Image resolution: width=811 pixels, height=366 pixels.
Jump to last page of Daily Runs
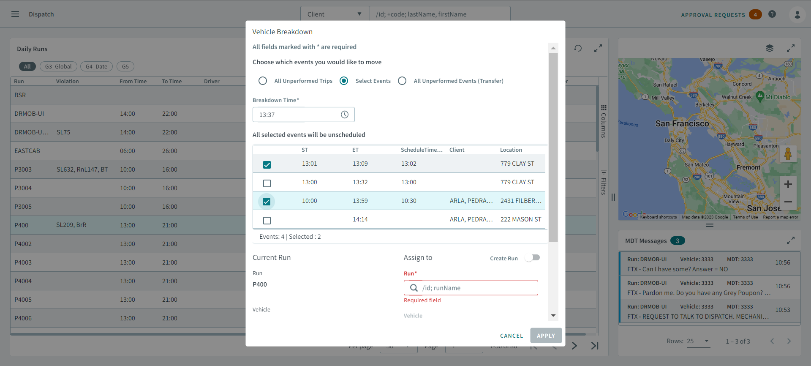click(x=595, y=346)
